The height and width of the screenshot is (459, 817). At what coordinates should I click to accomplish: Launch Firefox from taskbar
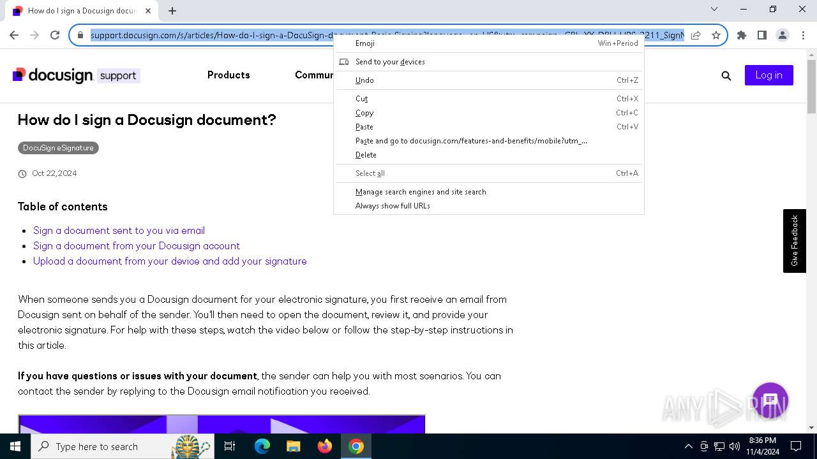[325, 446]
